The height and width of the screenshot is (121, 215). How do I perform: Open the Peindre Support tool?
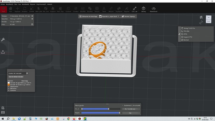60,9
